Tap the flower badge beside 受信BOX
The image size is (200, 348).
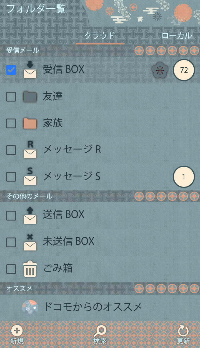click(160, 70)
